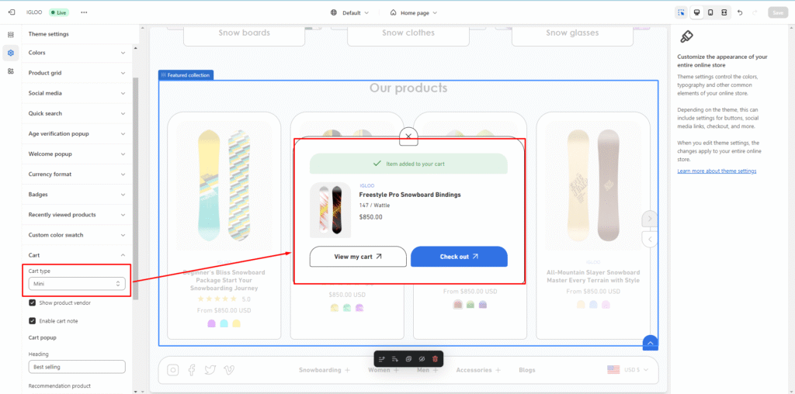Open the Apps panel in sidebar
This screenshot has height=394, width=795.
11,71
